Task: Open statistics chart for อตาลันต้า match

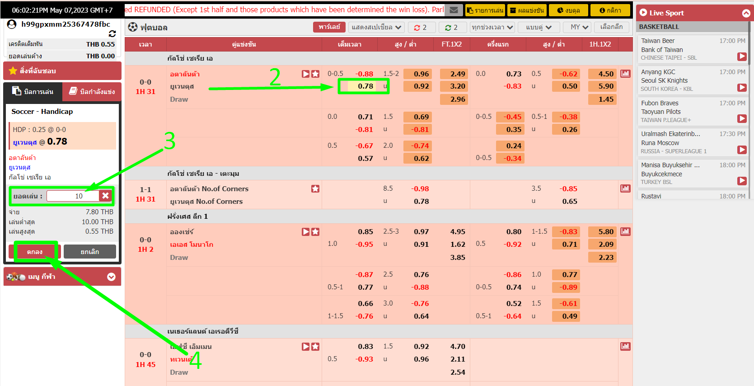Action: click(625, 74)
